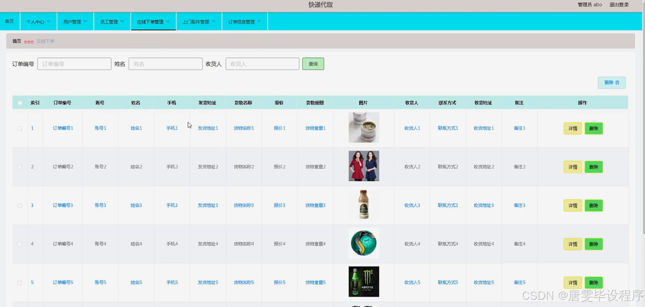
Task: Expand the 用户管理 menu chevron
Action: (85, 21)
